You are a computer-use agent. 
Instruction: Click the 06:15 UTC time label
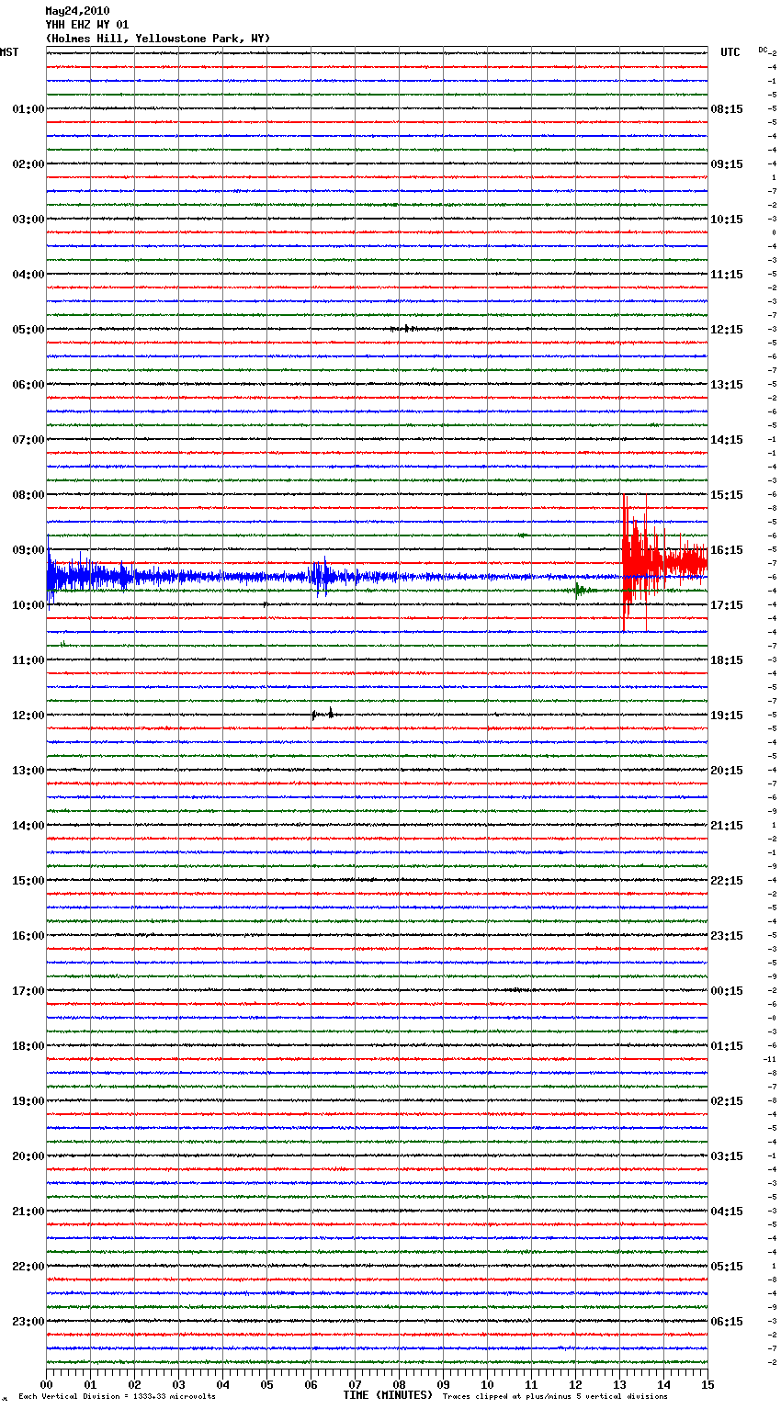[x=727, y=1322]
